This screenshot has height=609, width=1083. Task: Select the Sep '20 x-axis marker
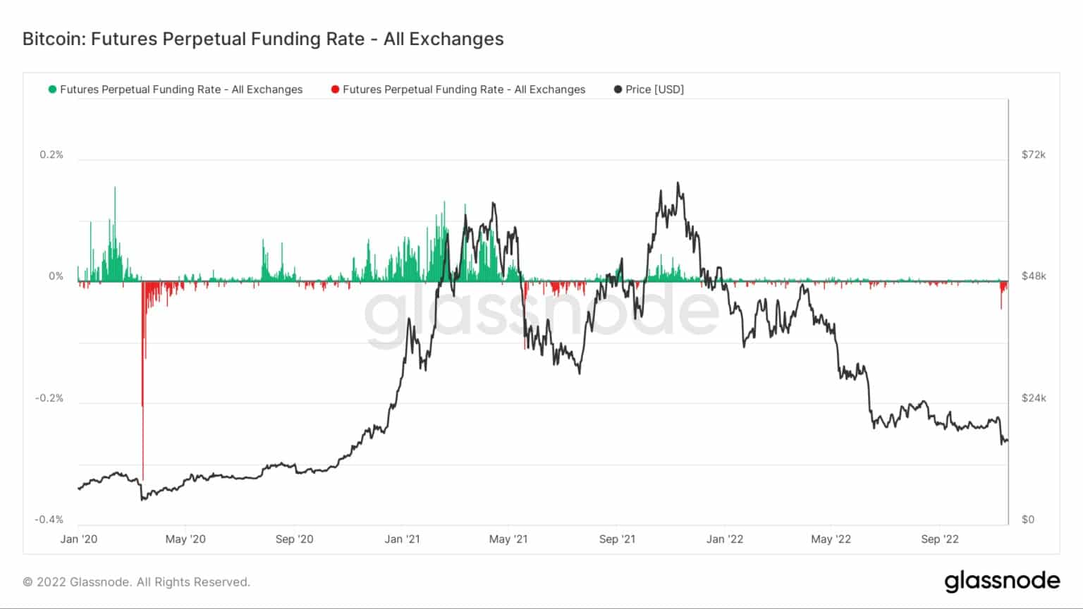pyautogui.click(x=294, y=539)
